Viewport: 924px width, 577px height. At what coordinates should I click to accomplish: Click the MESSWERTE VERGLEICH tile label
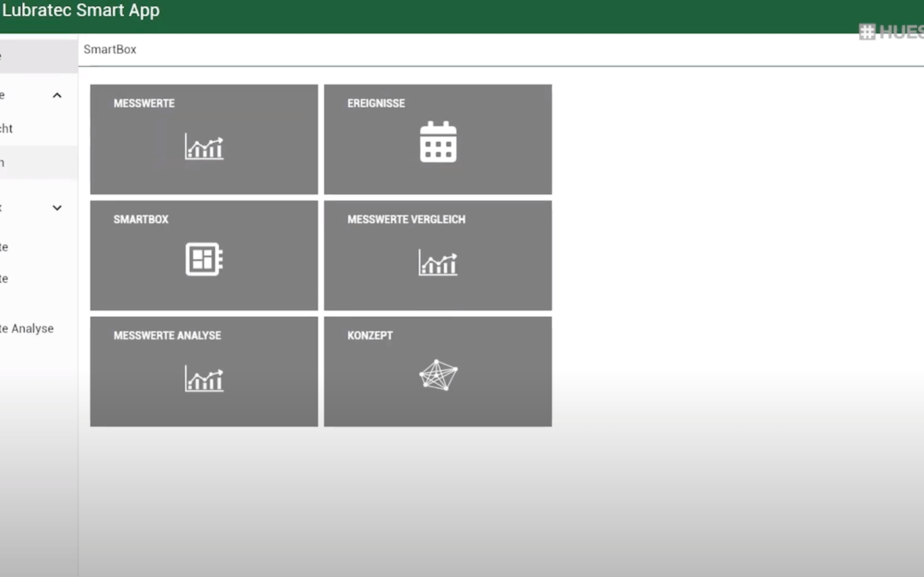pyautogui.click(x=406, y=219)
